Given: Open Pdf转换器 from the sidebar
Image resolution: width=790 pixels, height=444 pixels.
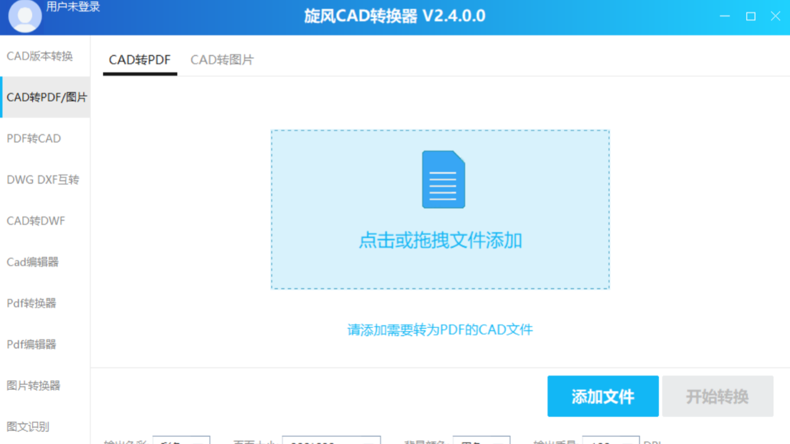Looking at the screenshot, I should pyautogui.click(x=31, y=303).
